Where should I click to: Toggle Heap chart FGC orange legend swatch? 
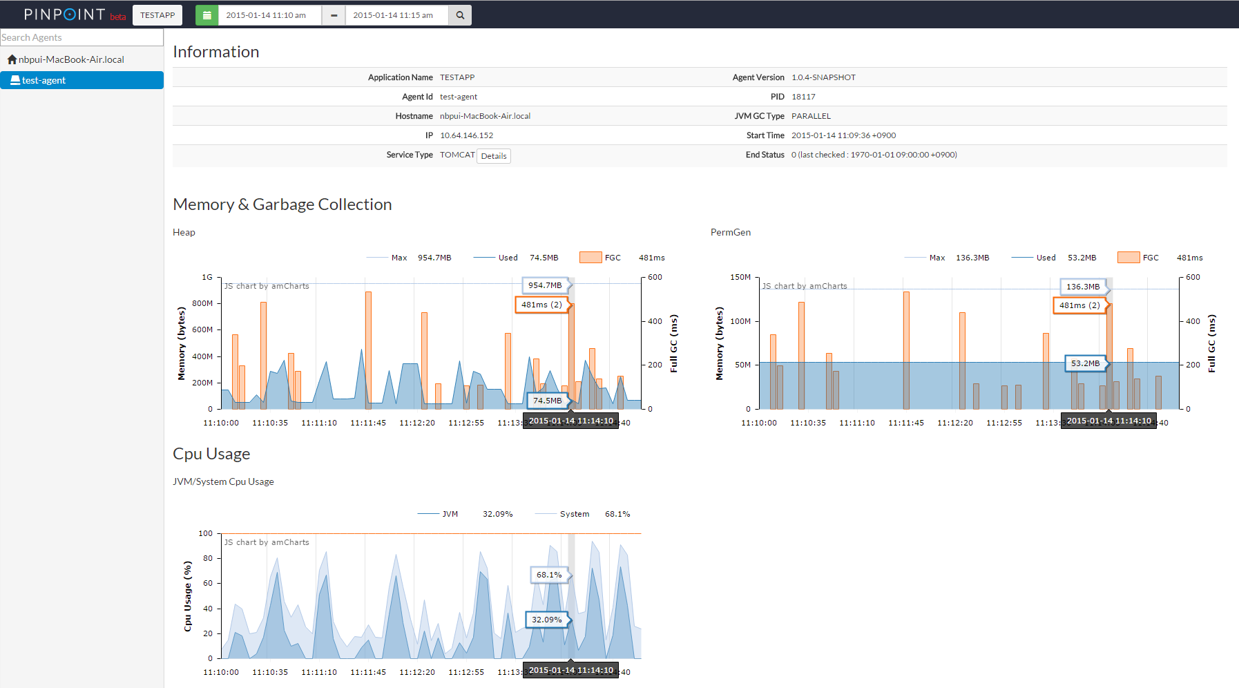click(x=590, y=258)
